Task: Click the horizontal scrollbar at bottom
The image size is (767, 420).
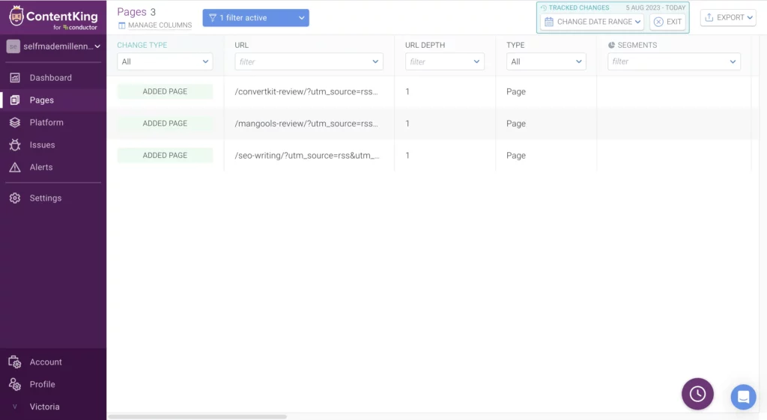Action: coord(197,416)
